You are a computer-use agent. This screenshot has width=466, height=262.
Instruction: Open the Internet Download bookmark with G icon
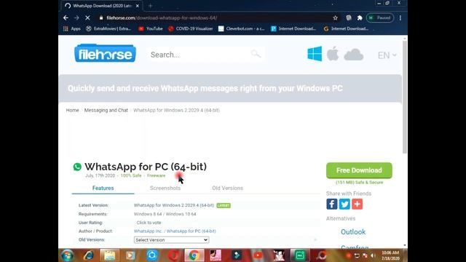(x=346, y=28)
